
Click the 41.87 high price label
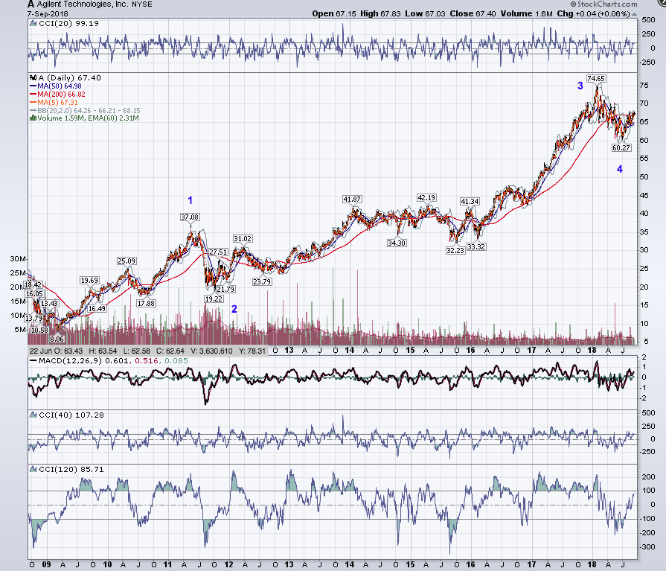352,200
